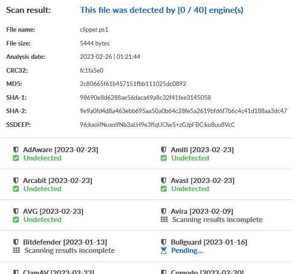Click the Amiti [2023-02-23] engine name
This screenshot has width=293, height=274.
[202, 150]
